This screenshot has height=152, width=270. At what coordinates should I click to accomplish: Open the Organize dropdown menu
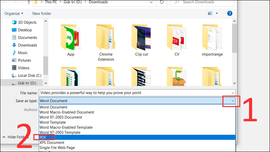point(14,14)
